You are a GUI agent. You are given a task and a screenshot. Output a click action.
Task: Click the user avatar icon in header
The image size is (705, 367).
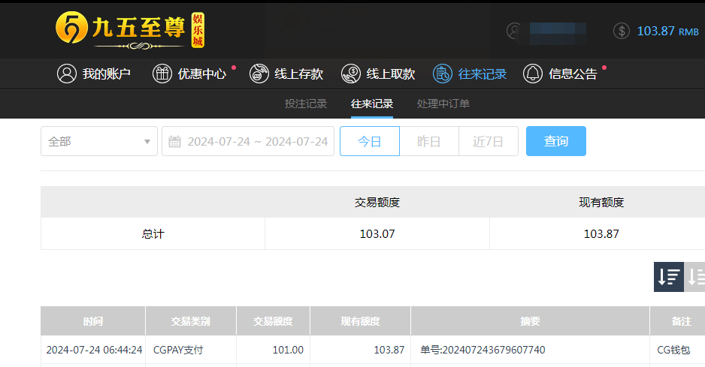point(514,31)
